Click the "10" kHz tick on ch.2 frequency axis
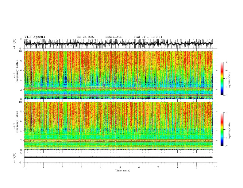This screenshot has width=243, height=188. click(21, 102)
